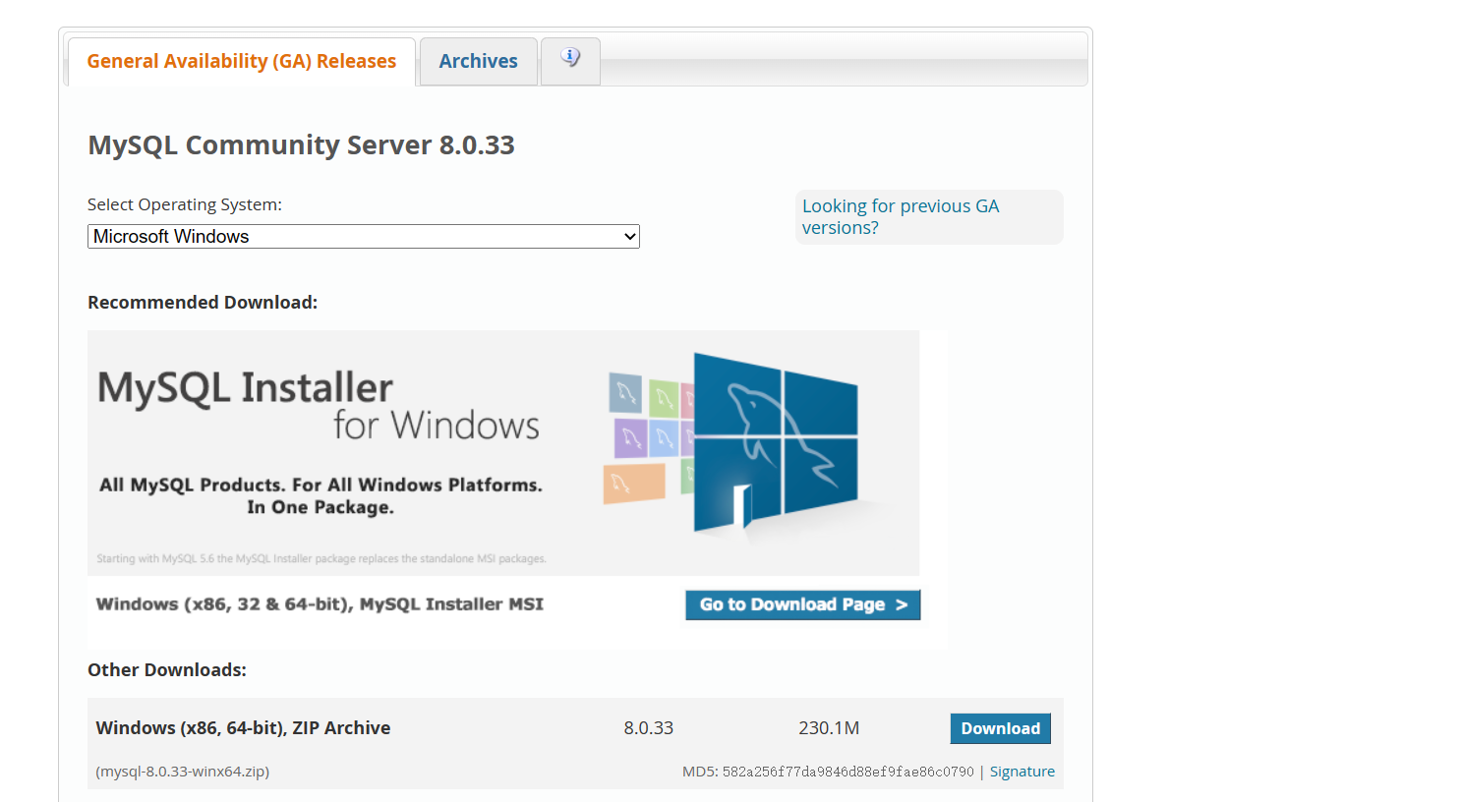Select the MySQL Community Server 8.0.33 heading

(x=301, y=145)
